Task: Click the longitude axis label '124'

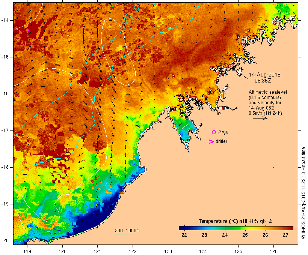Action: 203,251
